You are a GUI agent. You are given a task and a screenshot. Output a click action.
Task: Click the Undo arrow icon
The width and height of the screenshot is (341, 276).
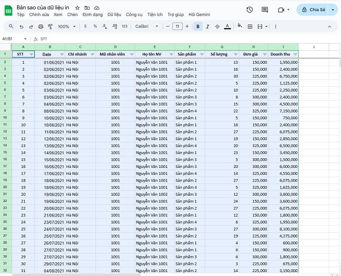(21, 26)
